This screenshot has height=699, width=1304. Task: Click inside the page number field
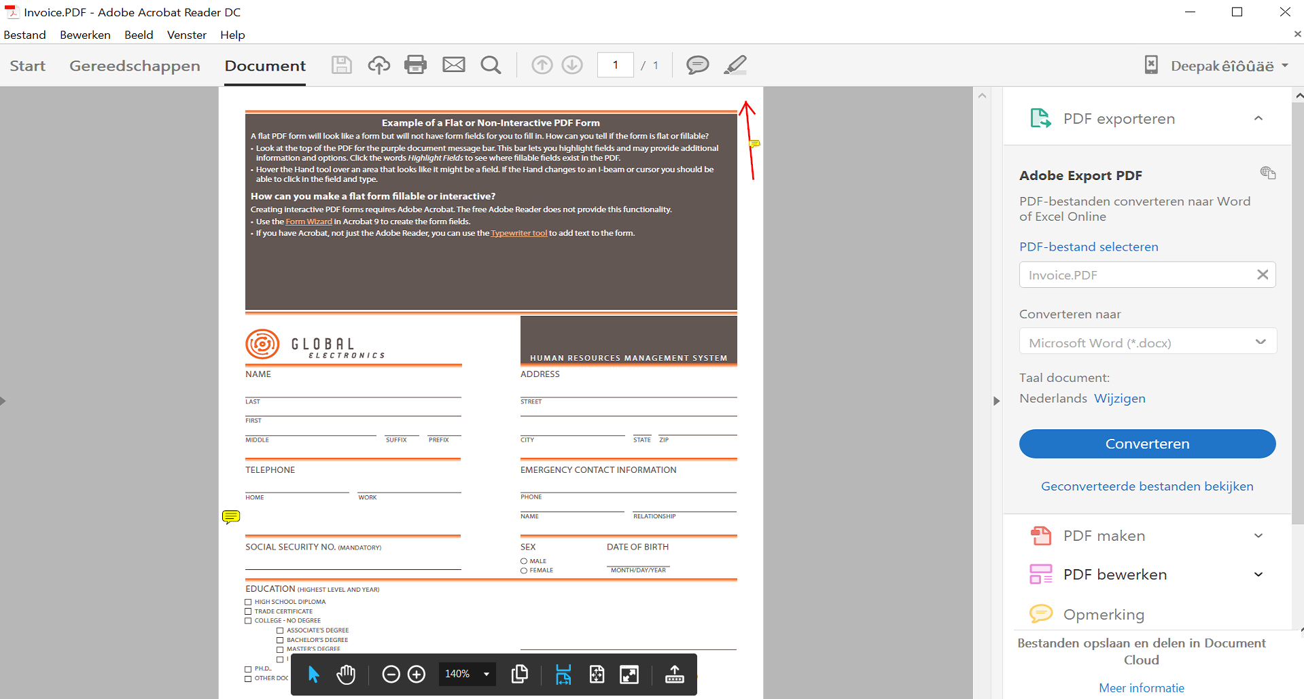[x=615, y=65]
